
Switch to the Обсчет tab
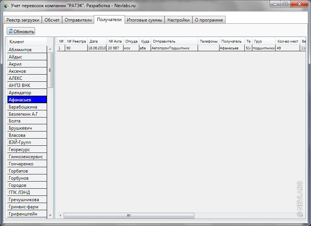pos(52,20)
